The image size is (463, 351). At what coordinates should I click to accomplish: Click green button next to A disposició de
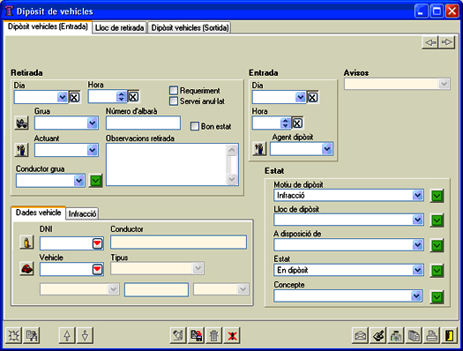(x=437, y=245)
